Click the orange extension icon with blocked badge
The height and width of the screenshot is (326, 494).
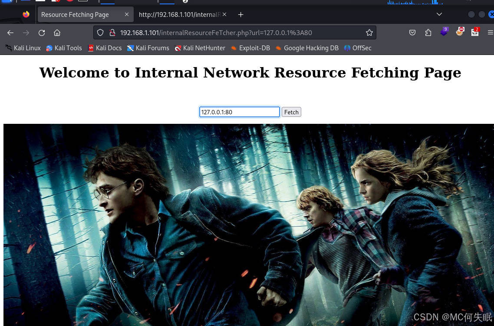[x=460, y=32]
